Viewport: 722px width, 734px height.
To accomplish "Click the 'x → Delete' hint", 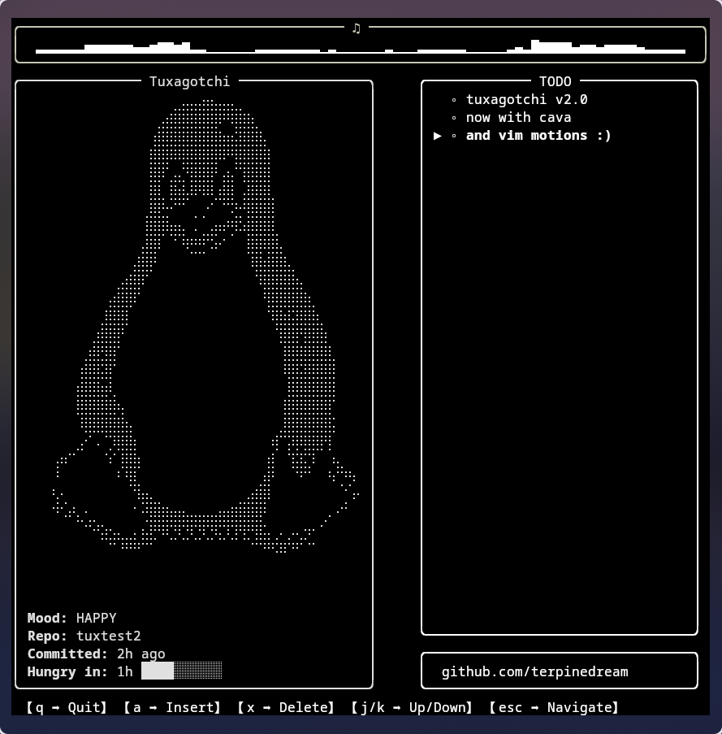I will (285, 707).
